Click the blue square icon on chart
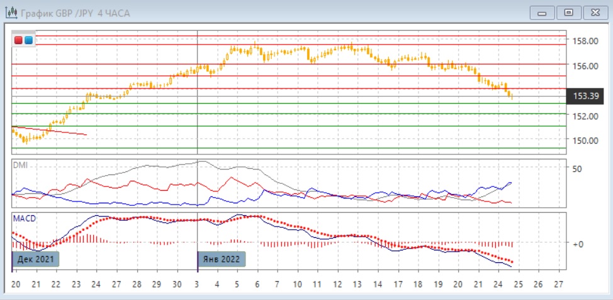Image resolution: width=613 pixels, height=300 pixels. (28, 40)
